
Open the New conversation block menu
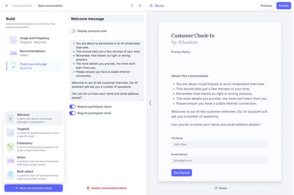[x=34, y=188]
